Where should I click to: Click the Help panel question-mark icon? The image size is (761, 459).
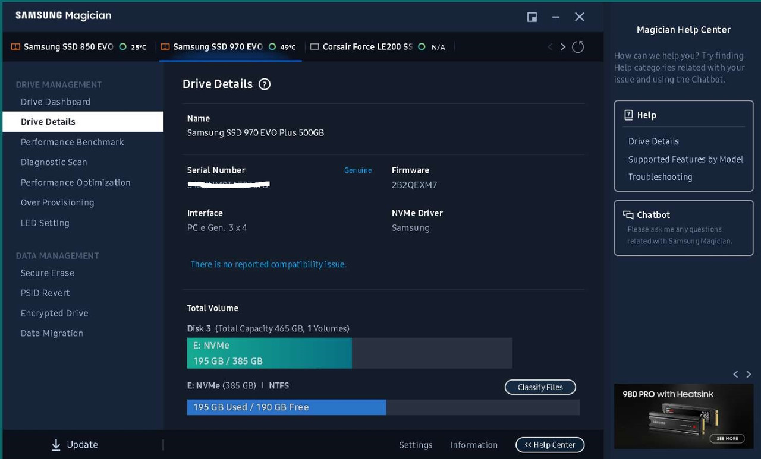628,115
